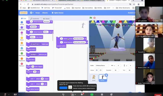Select the Ses blocks category circle
The height and width of the screenshot is (96, 163).
pyautogui.click(x=22, y=33)
